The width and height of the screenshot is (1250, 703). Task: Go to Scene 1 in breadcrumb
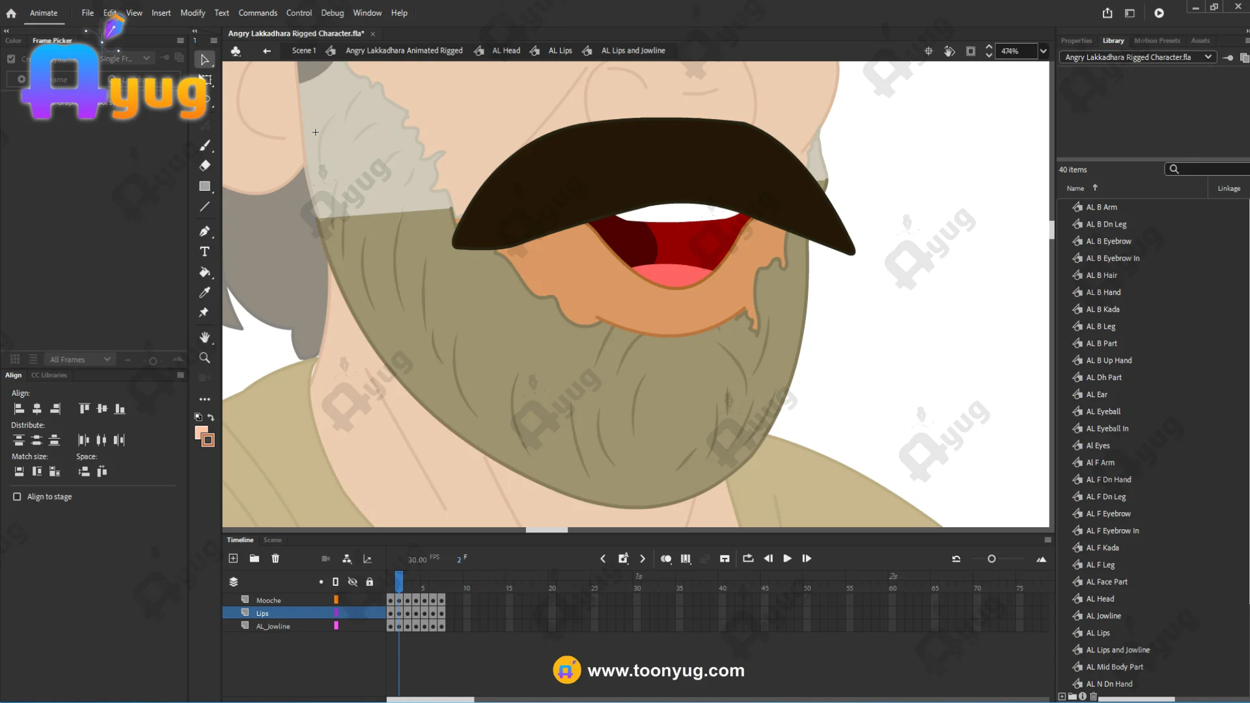tap(303, 51)
